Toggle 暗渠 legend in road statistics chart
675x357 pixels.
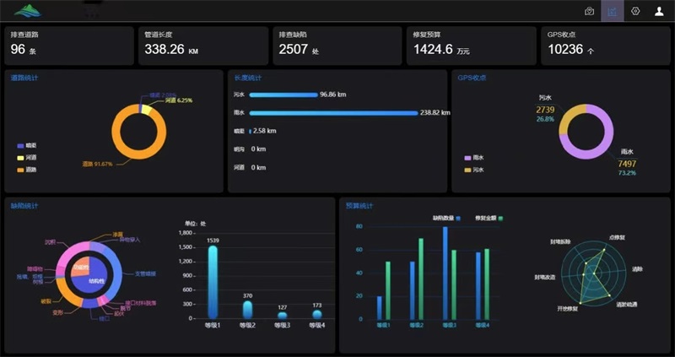click(x=25, y=144)
